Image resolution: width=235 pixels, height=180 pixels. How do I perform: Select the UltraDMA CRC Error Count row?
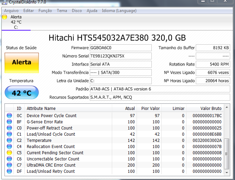(114, 165)
